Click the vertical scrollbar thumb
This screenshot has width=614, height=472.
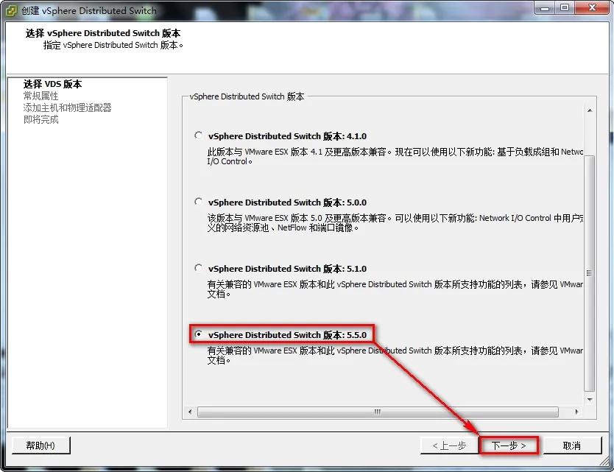click(590, 273)
